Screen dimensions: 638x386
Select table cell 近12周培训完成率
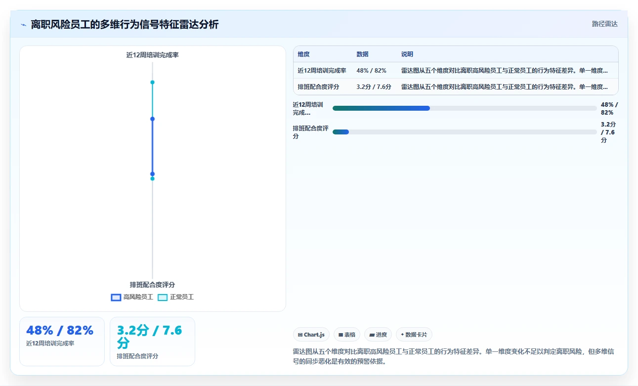coord(322,71)
